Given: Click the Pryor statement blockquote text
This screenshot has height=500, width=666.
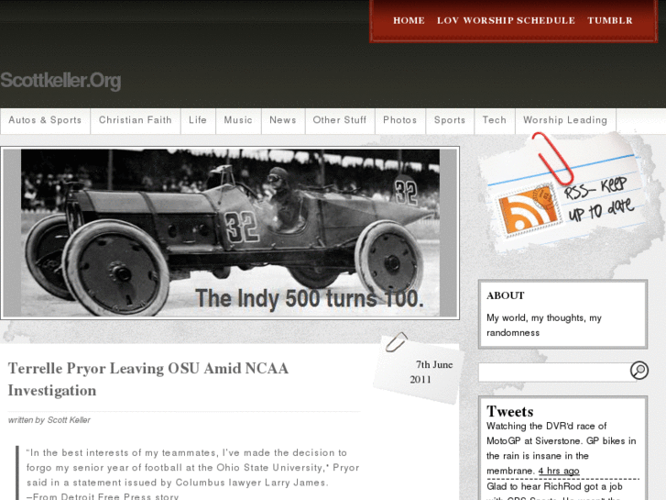Looking at the screenshot, I should tap(192, 474).
